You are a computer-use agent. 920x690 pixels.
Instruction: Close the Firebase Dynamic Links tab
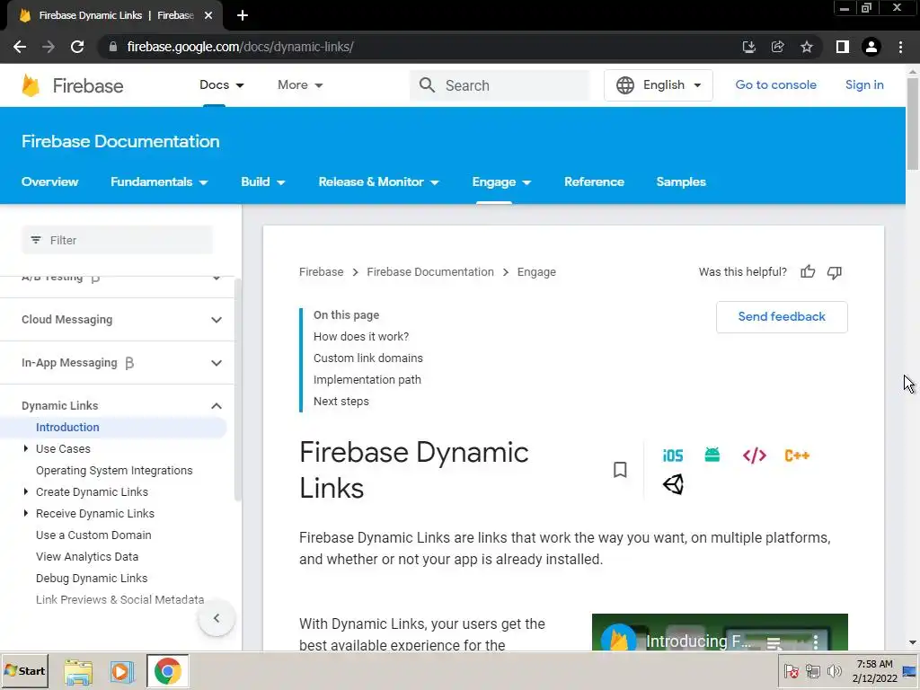point(208,15)
